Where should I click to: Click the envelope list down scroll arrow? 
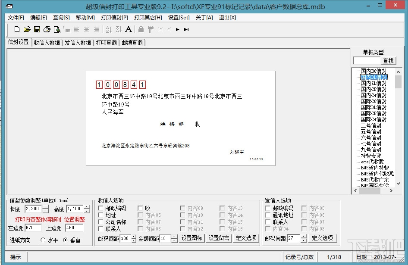click(x=398, y=183)
